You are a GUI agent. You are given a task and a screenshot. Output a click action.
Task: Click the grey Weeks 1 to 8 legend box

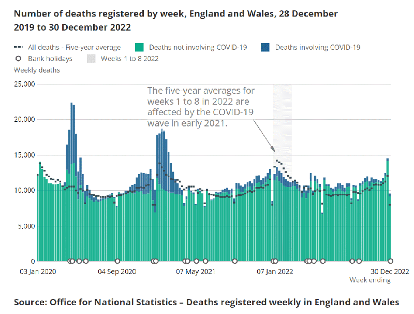coord(91,59)
